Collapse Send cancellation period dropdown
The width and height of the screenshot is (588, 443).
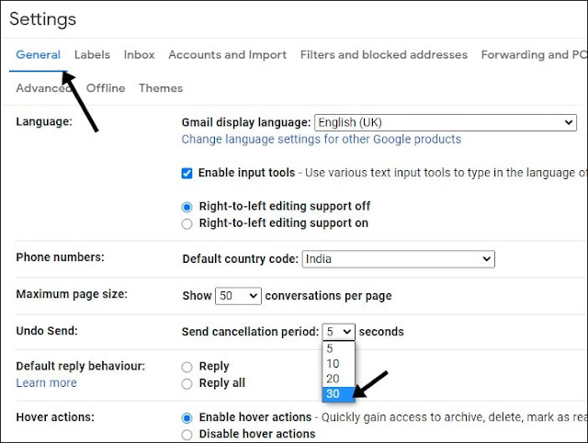click(338, 332)
